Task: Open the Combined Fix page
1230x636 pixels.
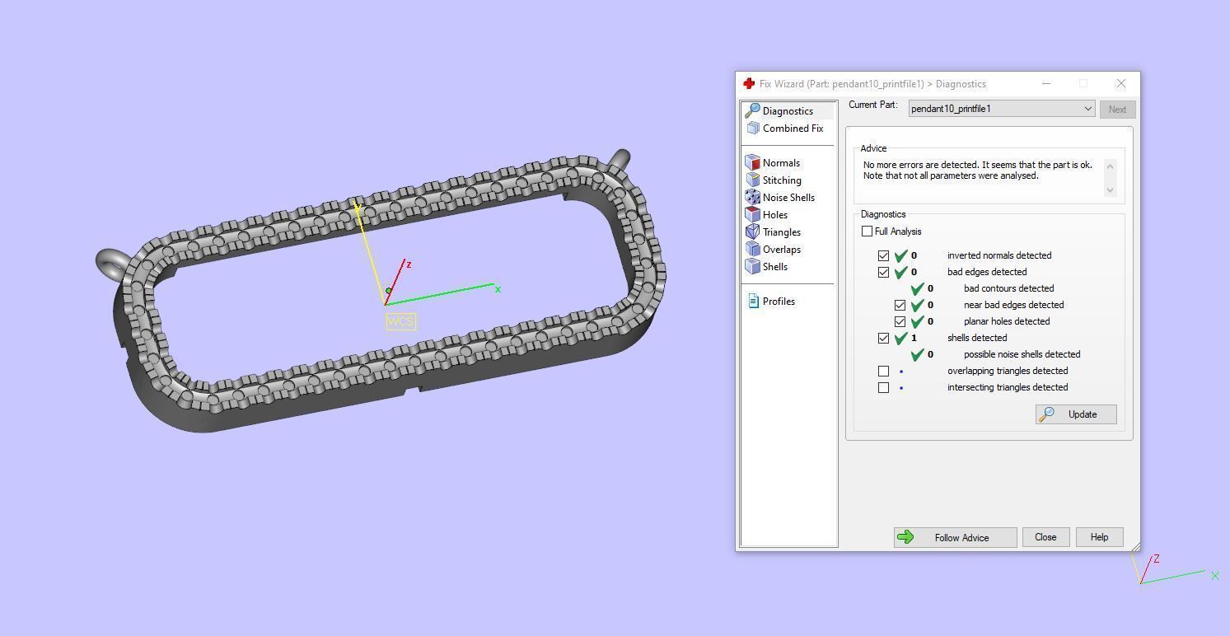Action: click(793, 129)
